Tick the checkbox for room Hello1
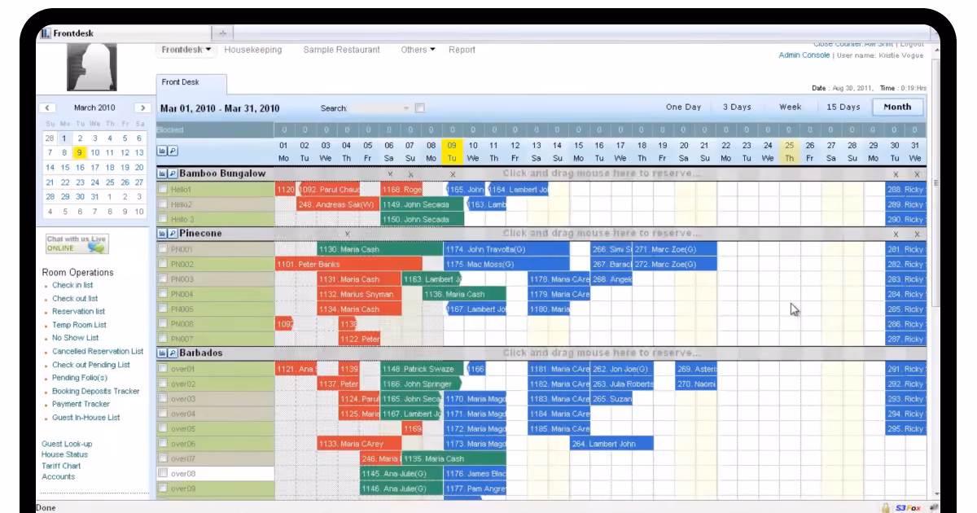This screenshot has width=977, height=513. tap(163, 190)
